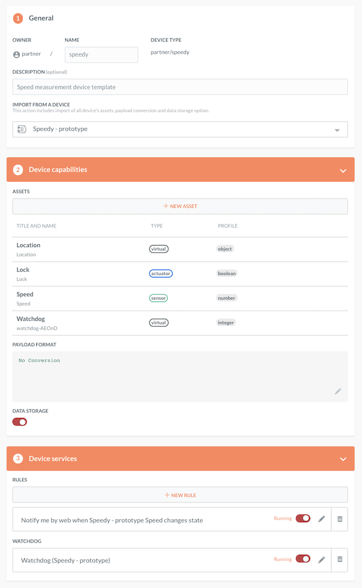Stop the Watchdog running toggle
Viewport: 362px width, 588px height.
coord(302,560)
